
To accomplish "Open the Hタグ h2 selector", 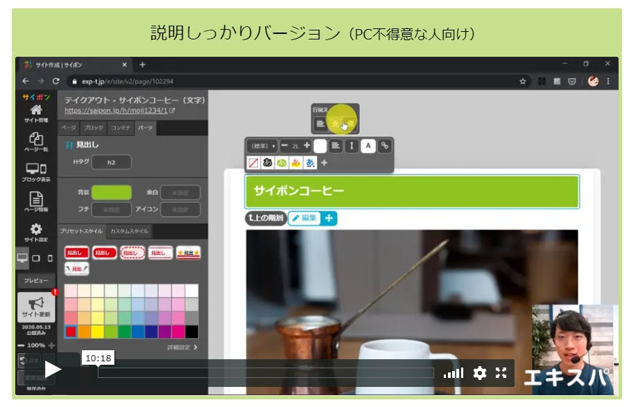I will point(110,162).
